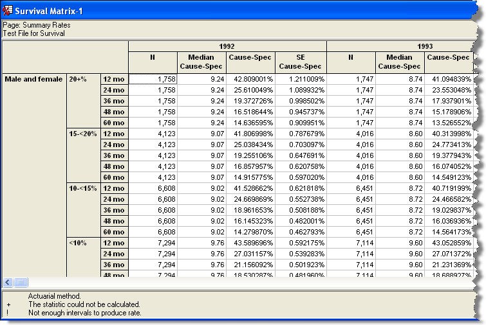Viewport: 486px width, 325px height.
Task: Click the horizontal scrollbar thumb
Action: (x=21, y=282)
